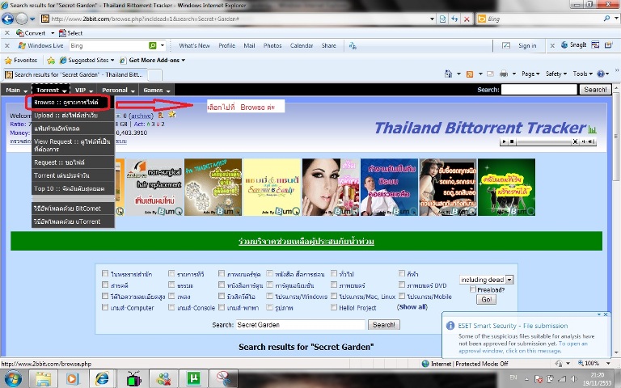Open the Favorites star button
Viewport: 621px width, 388px height.
[x=20, y=60]
